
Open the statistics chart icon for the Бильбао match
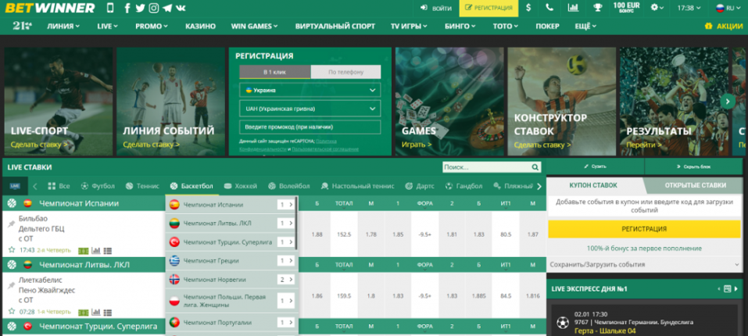click(x=96, y=251)
